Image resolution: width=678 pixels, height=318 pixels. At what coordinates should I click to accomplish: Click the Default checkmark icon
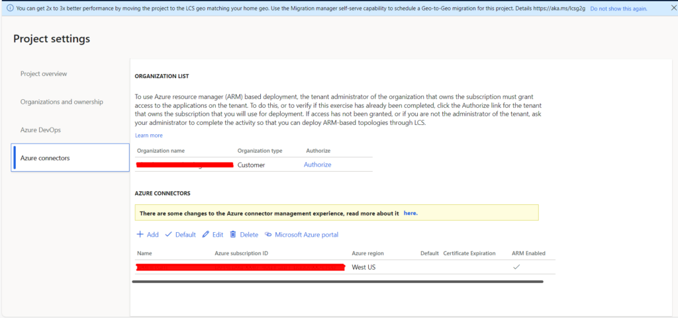pyautogui.click(x=169, y=234)
